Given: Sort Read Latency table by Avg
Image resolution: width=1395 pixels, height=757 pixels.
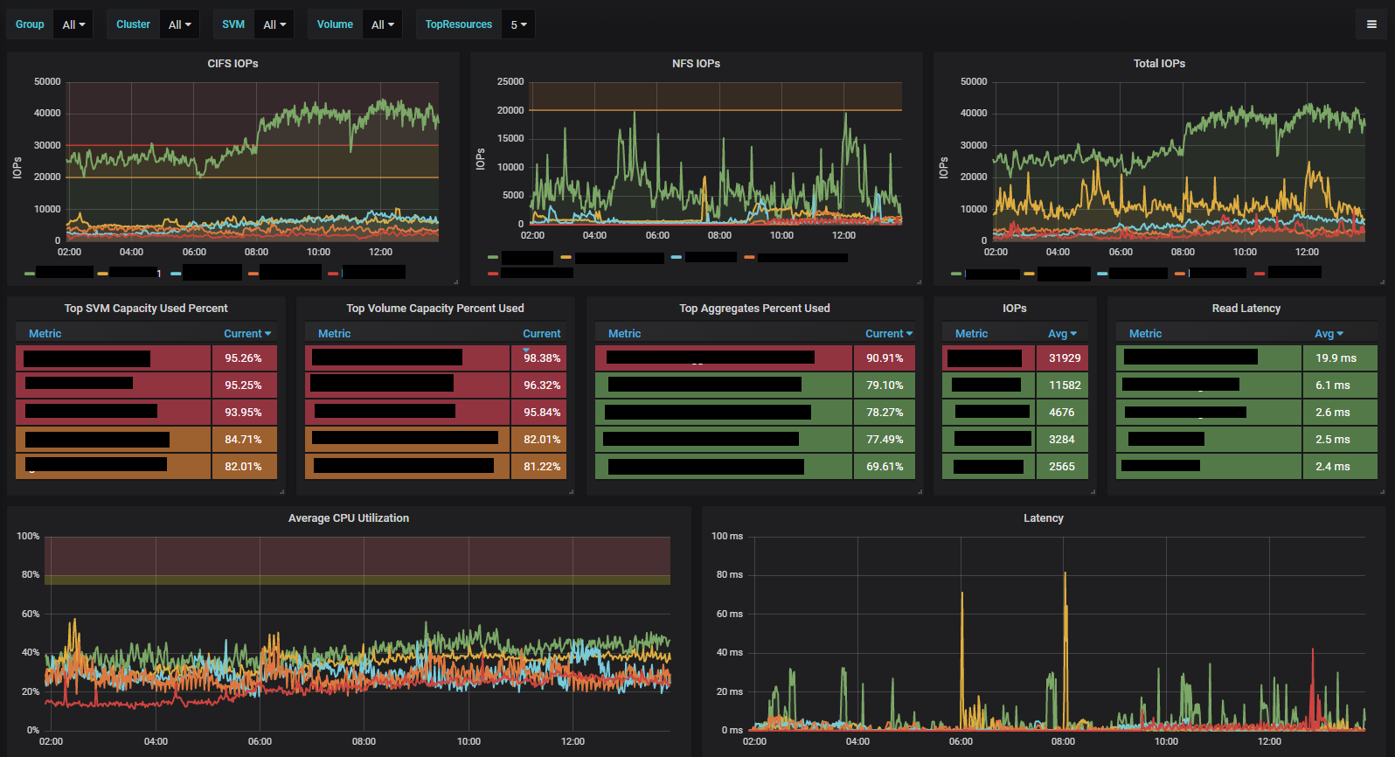Looking at the screenshot, I should pyautogui.click(x=1329, y=334).
